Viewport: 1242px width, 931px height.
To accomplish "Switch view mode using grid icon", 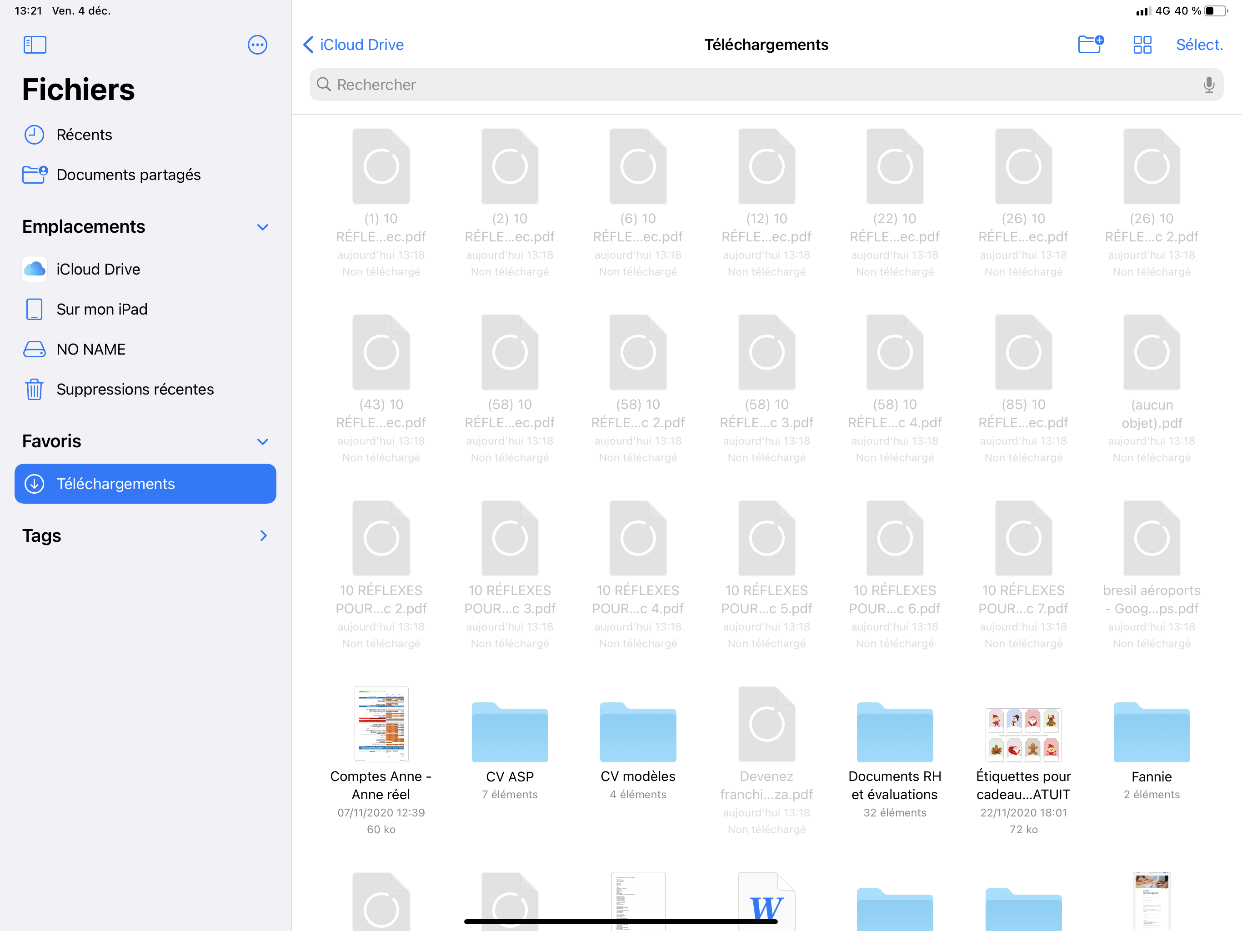I will tap(1142, 45).
